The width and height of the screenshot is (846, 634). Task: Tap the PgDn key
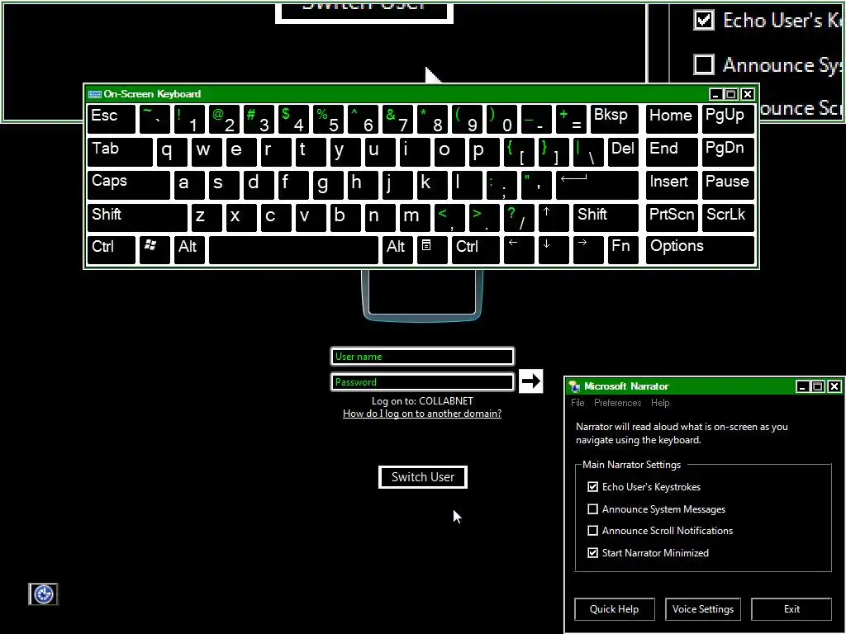click(x=728, y=152)
